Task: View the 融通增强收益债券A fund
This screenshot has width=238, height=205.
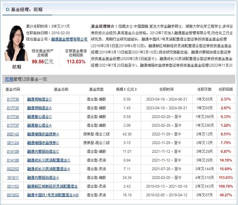Action: pyautogui.click(x=43, y=134)
